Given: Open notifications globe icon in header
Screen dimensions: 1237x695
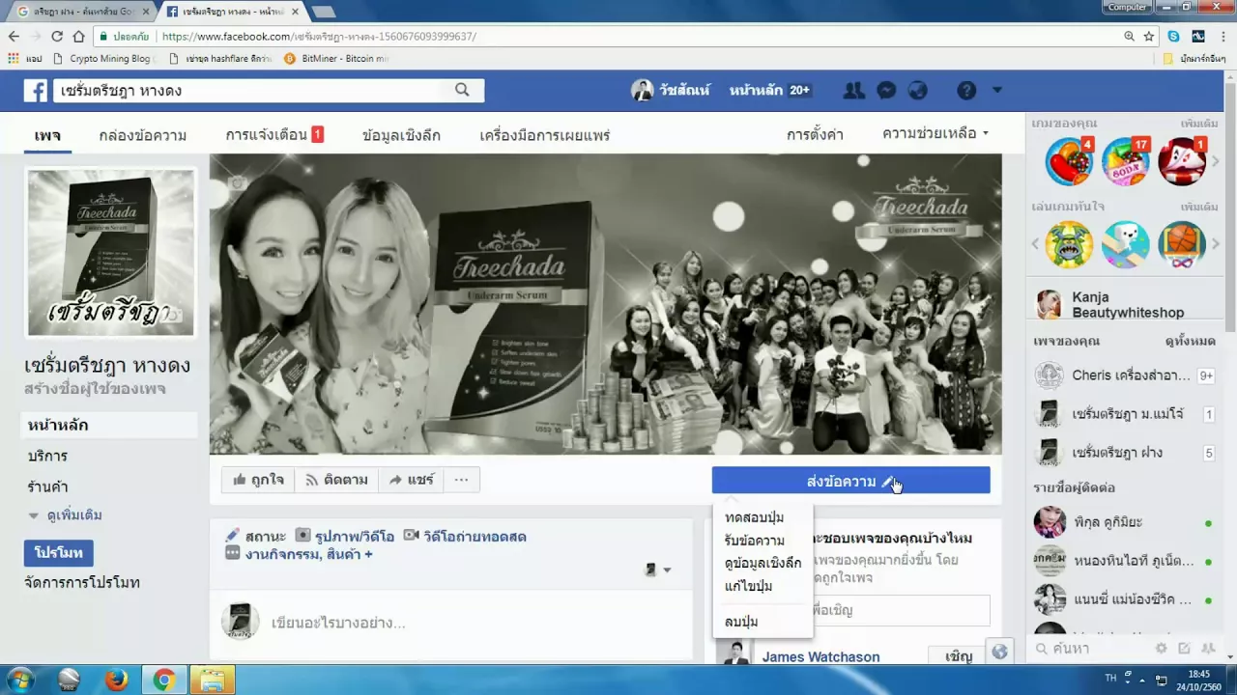Looking at the screenshot, I should pyautogui.click(x=918, y=91).
